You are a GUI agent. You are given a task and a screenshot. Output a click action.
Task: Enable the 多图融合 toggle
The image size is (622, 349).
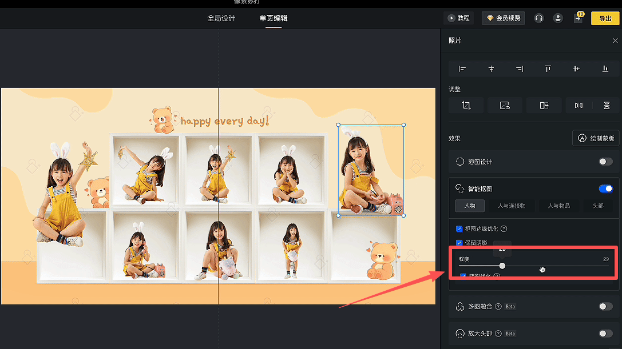(605, 307)
